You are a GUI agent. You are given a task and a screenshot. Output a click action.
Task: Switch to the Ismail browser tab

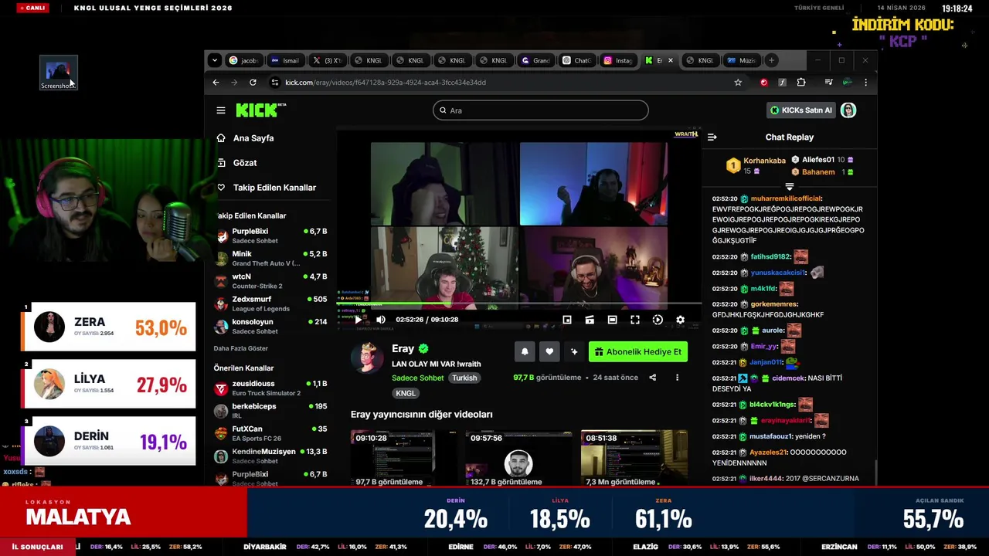[285, 60]
